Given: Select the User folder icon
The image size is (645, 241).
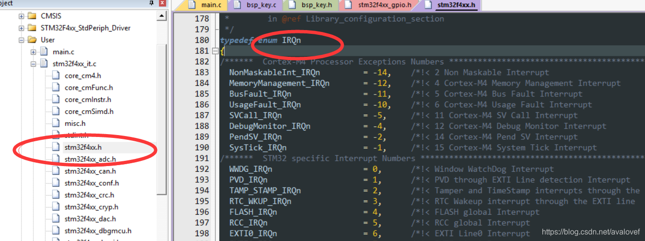Looking at the screenshot, I should (x=32, y=40).
